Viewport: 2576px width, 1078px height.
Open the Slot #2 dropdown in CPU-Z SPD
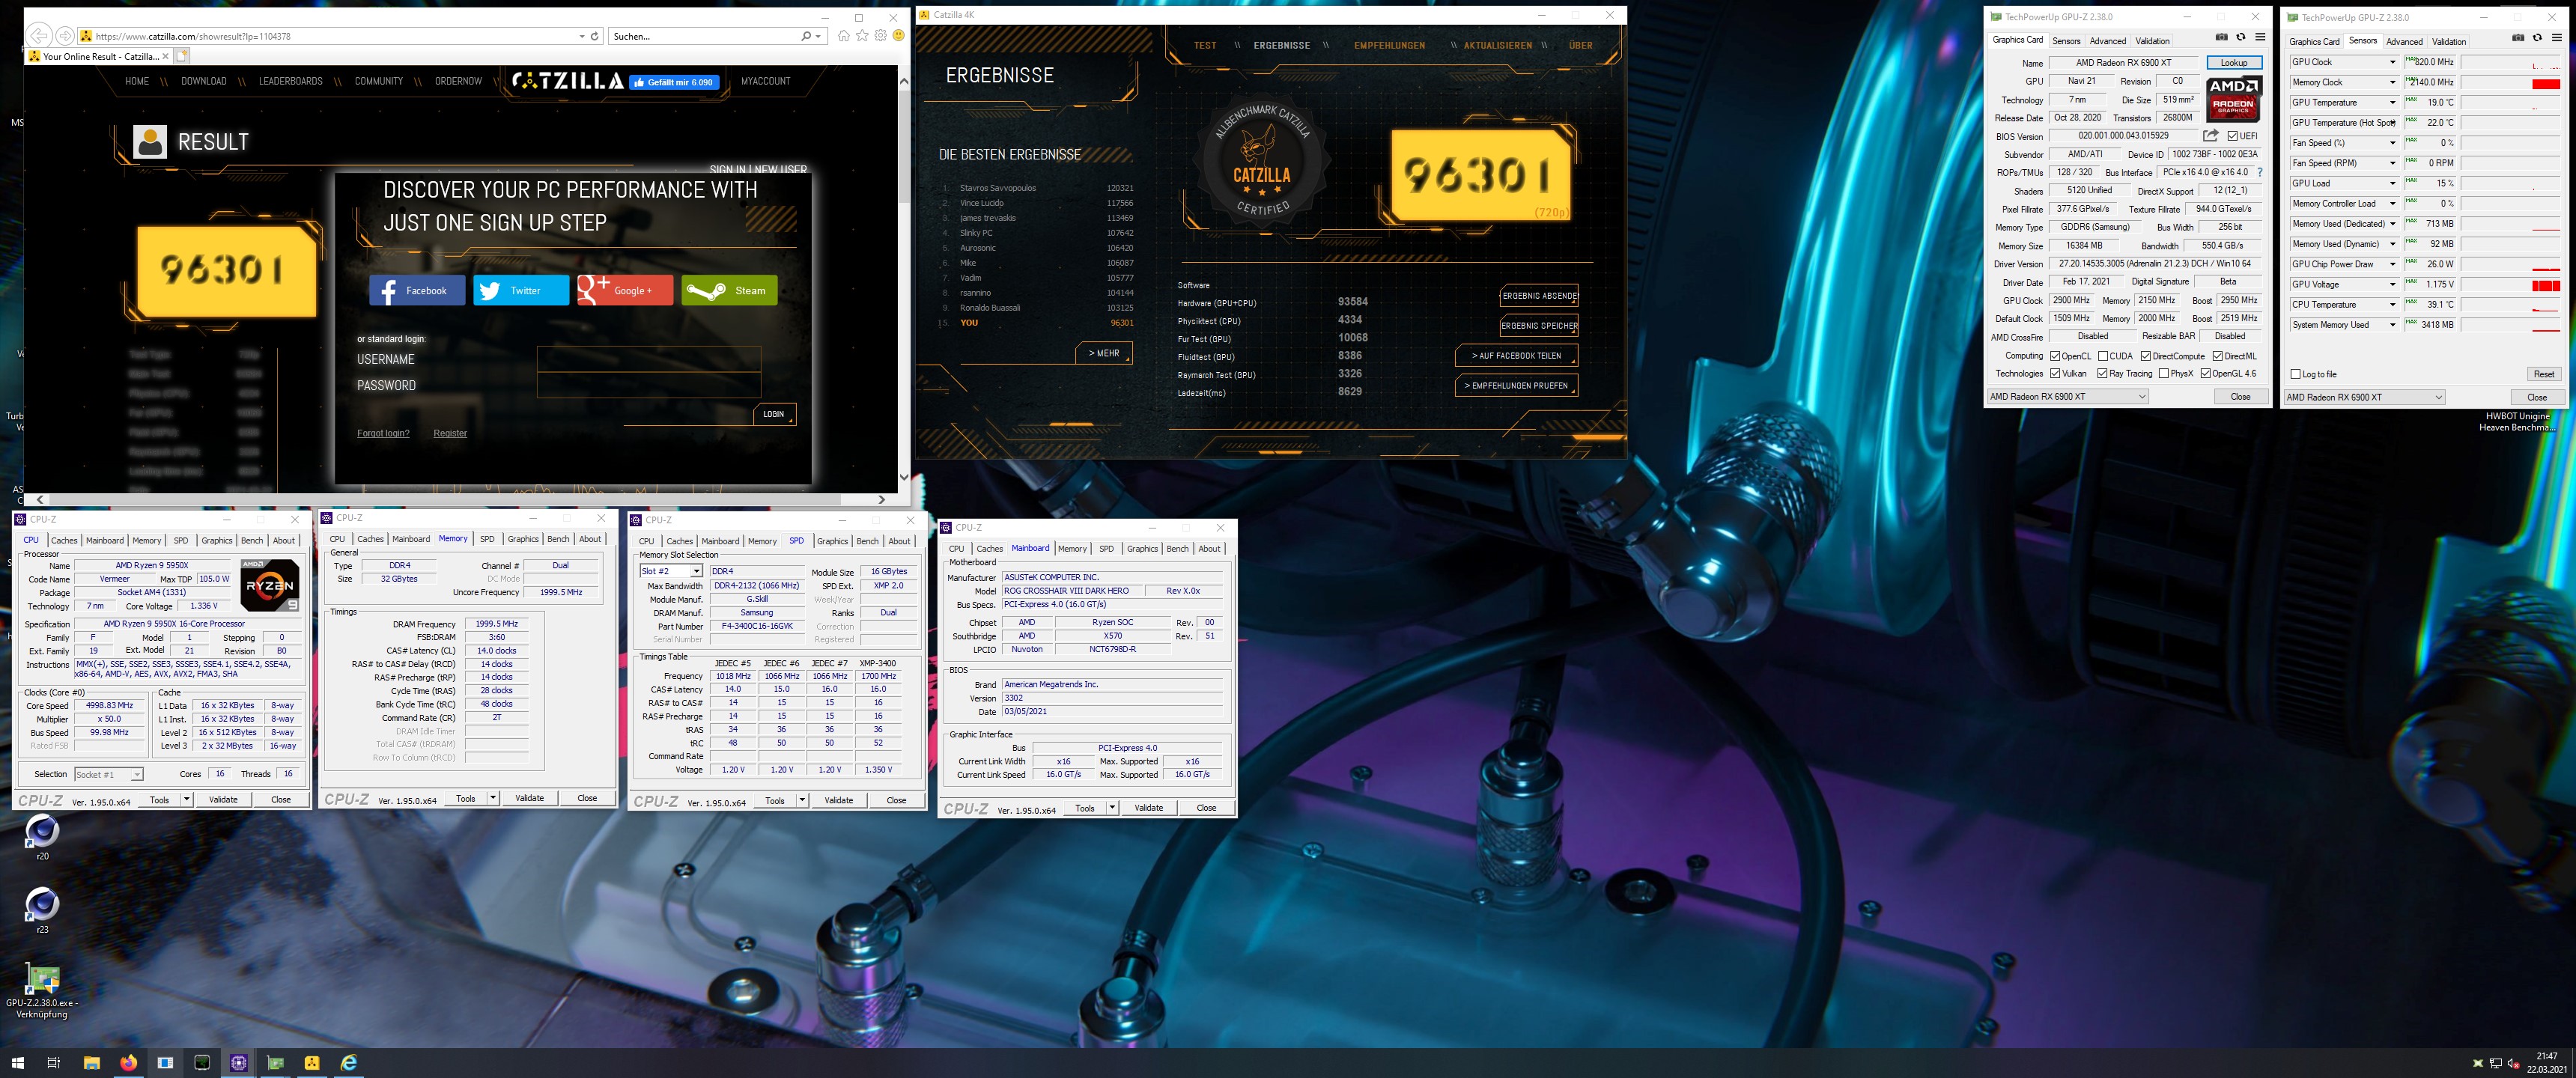[697, 571]
